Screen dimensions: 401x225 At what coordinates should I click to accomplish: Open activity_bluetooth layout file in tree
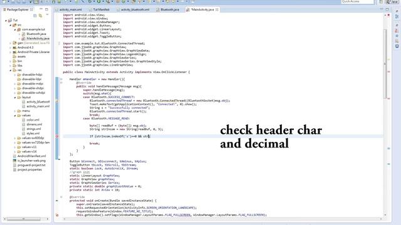coord(36,102)
